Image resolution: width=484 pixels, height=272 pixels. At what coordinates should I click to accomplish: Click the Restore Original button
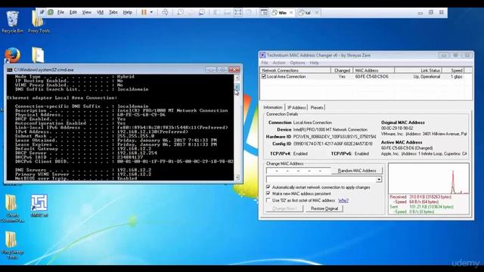pyautogui.click(x=324, y=209)
